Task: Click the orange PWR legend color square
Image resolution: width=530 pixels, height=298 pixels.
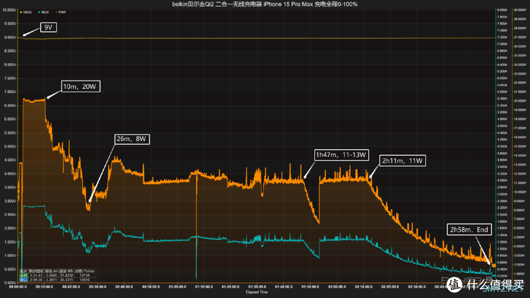Action: tap(56, 12)
